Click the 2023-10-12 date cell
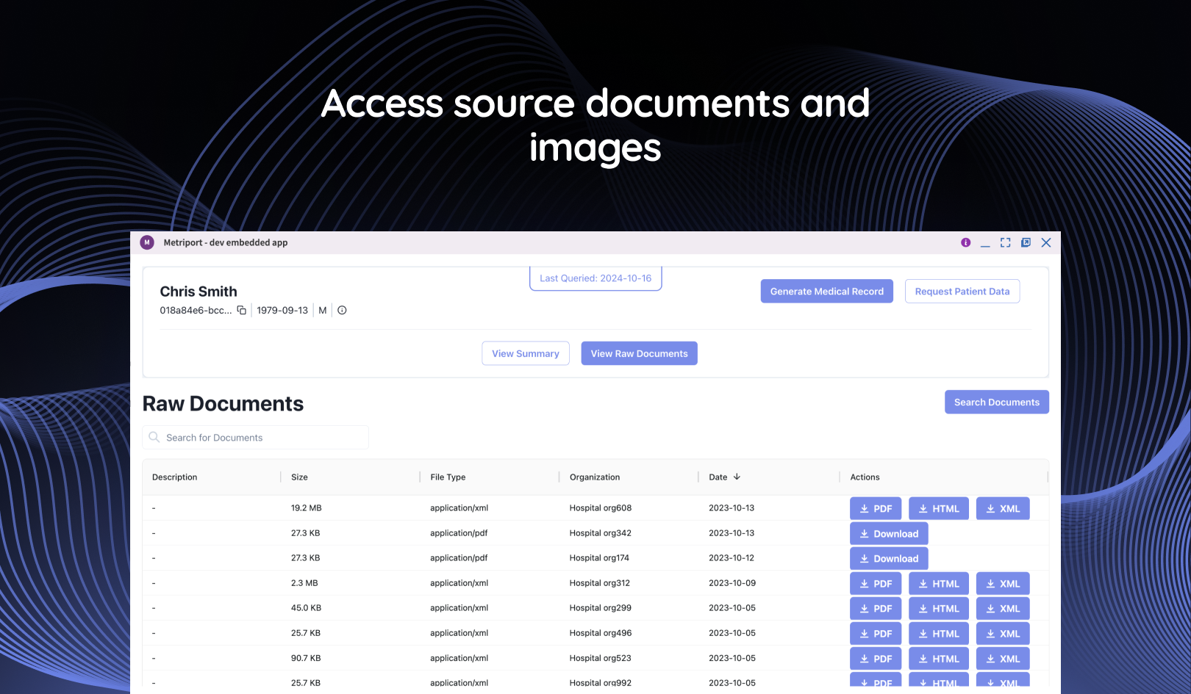This screenshot has height=694, width=1191. (732, 557)
